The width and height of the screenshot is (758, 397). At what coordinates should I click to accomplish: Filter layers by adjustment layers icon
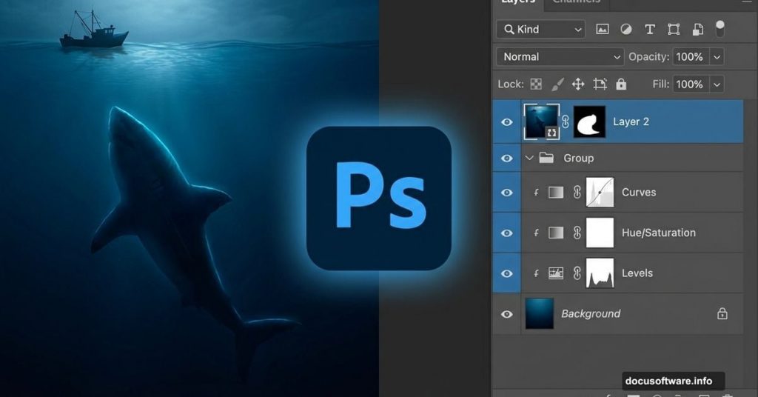(x=626, y=30)
